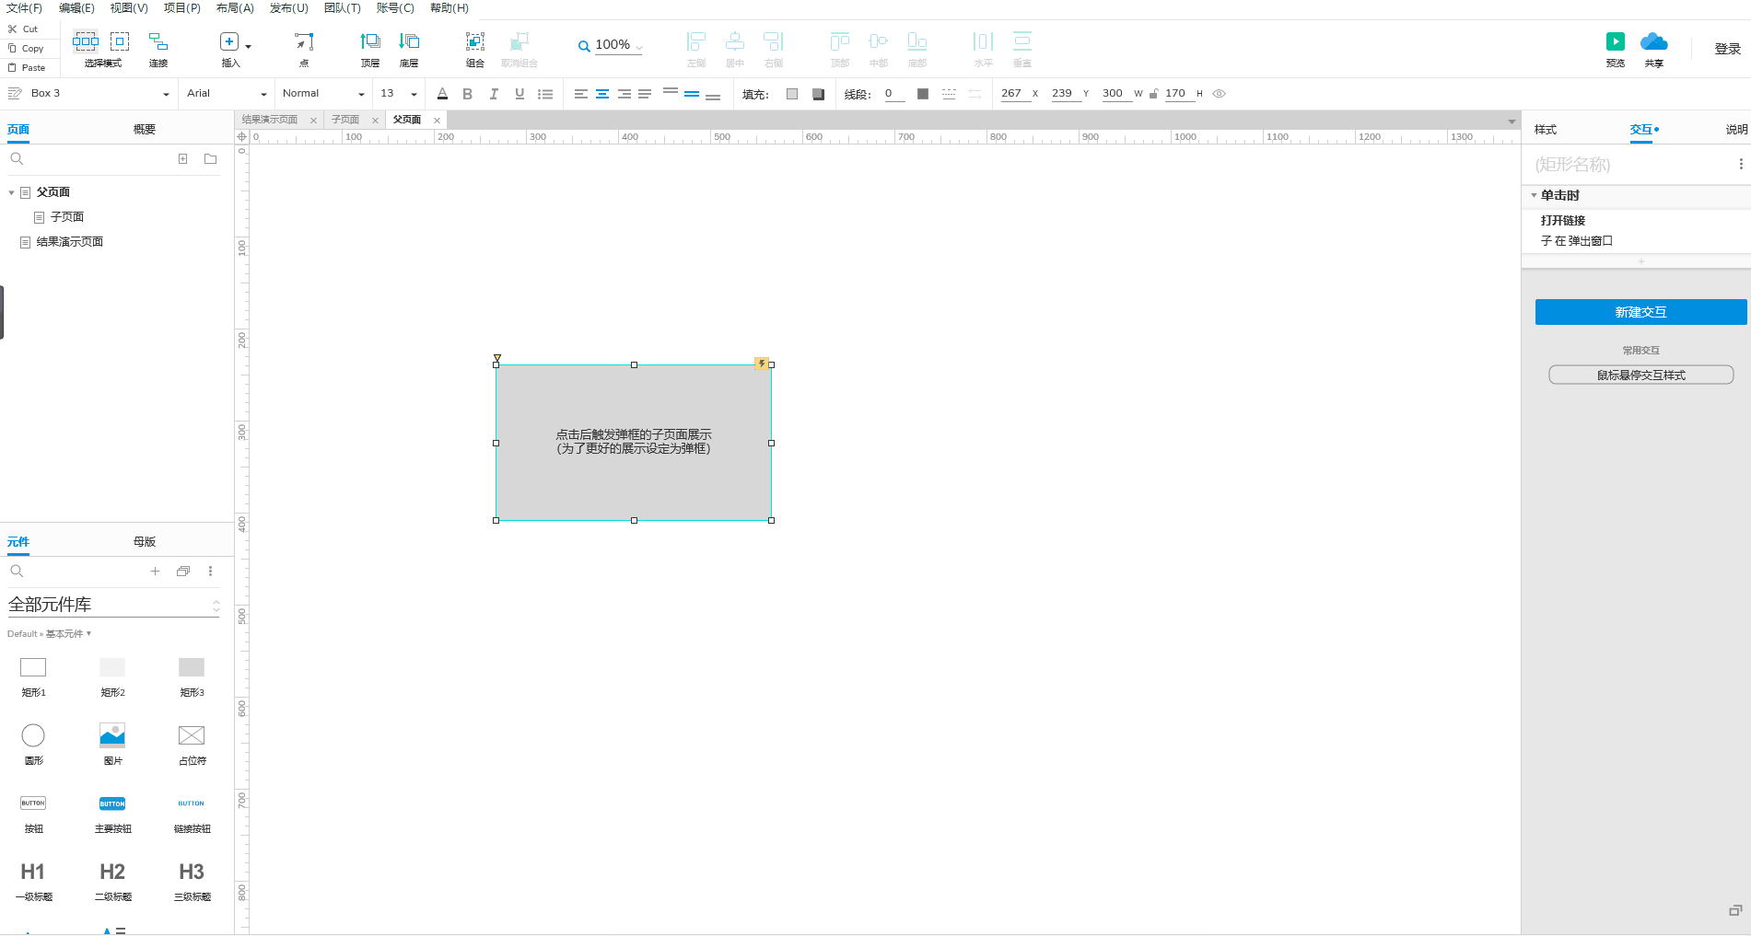Set text alignment to left
This screenshot has height=936, width=1751.
pyautogui.click(x=580, y=94)
